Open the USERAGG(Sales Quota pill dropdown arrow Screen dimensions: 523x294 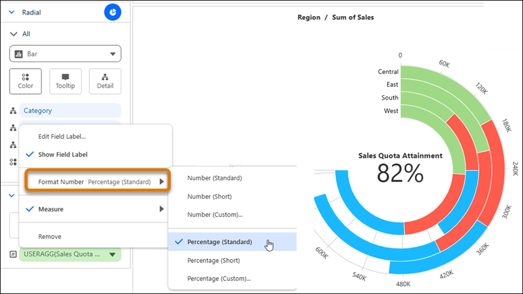click(x=113, y=254)
